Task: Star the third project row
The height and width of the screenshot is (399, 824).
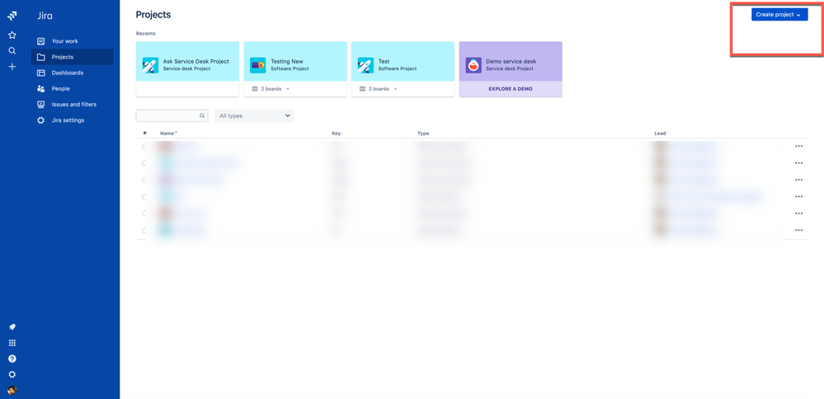Action: [x=144, y=180]
